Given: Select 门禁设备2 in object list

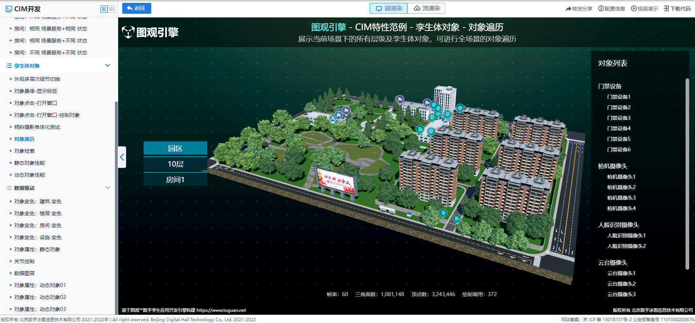Looking at the screenshot, I should (619, 107).
